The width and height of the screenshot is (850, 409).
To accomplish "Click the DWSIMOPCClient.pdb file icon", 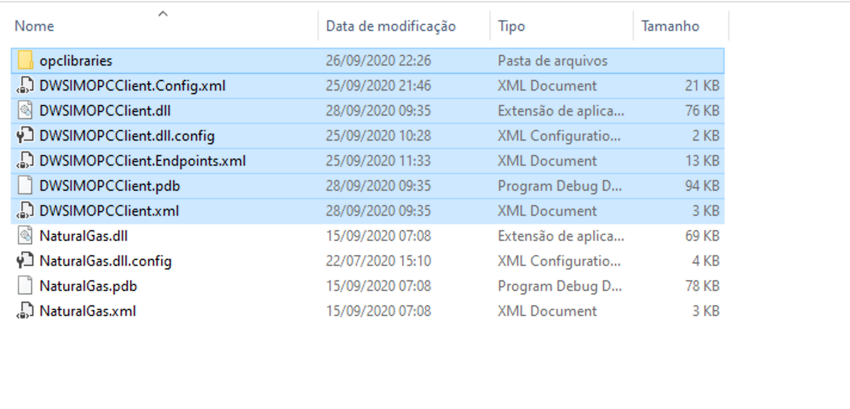I will [x=24, y=185].
